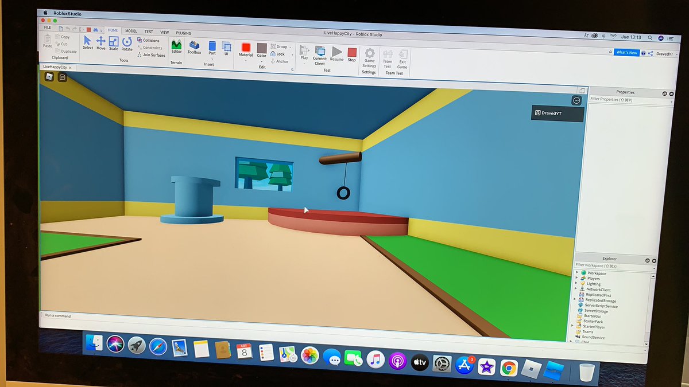Click Cut in Clipboard group
This screenshot has width=689, height=387.
coord(63,44)
